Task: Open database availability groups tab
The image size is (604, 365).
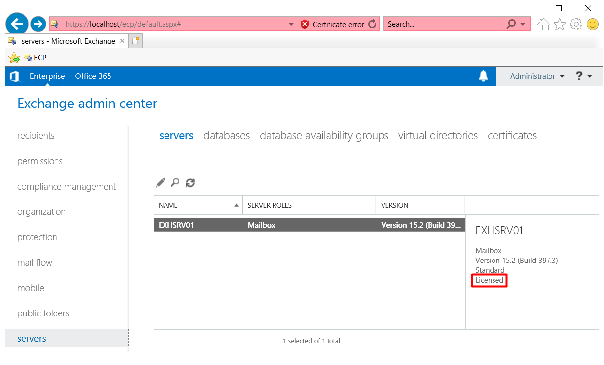Action: pos(324,136)
